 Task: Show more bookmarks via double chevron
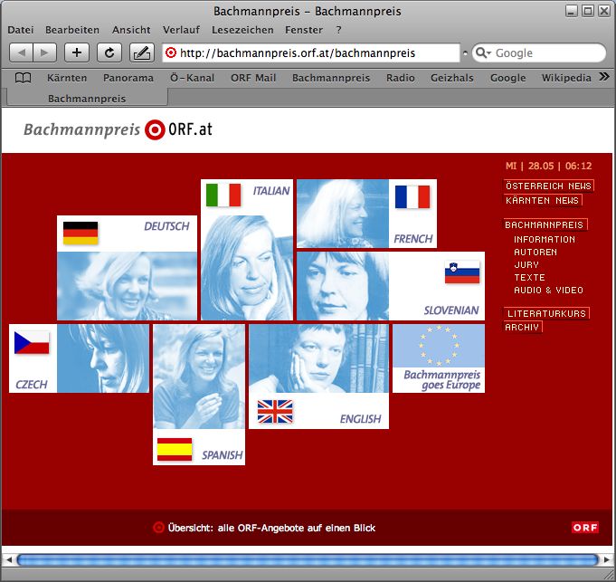point(604,77)
